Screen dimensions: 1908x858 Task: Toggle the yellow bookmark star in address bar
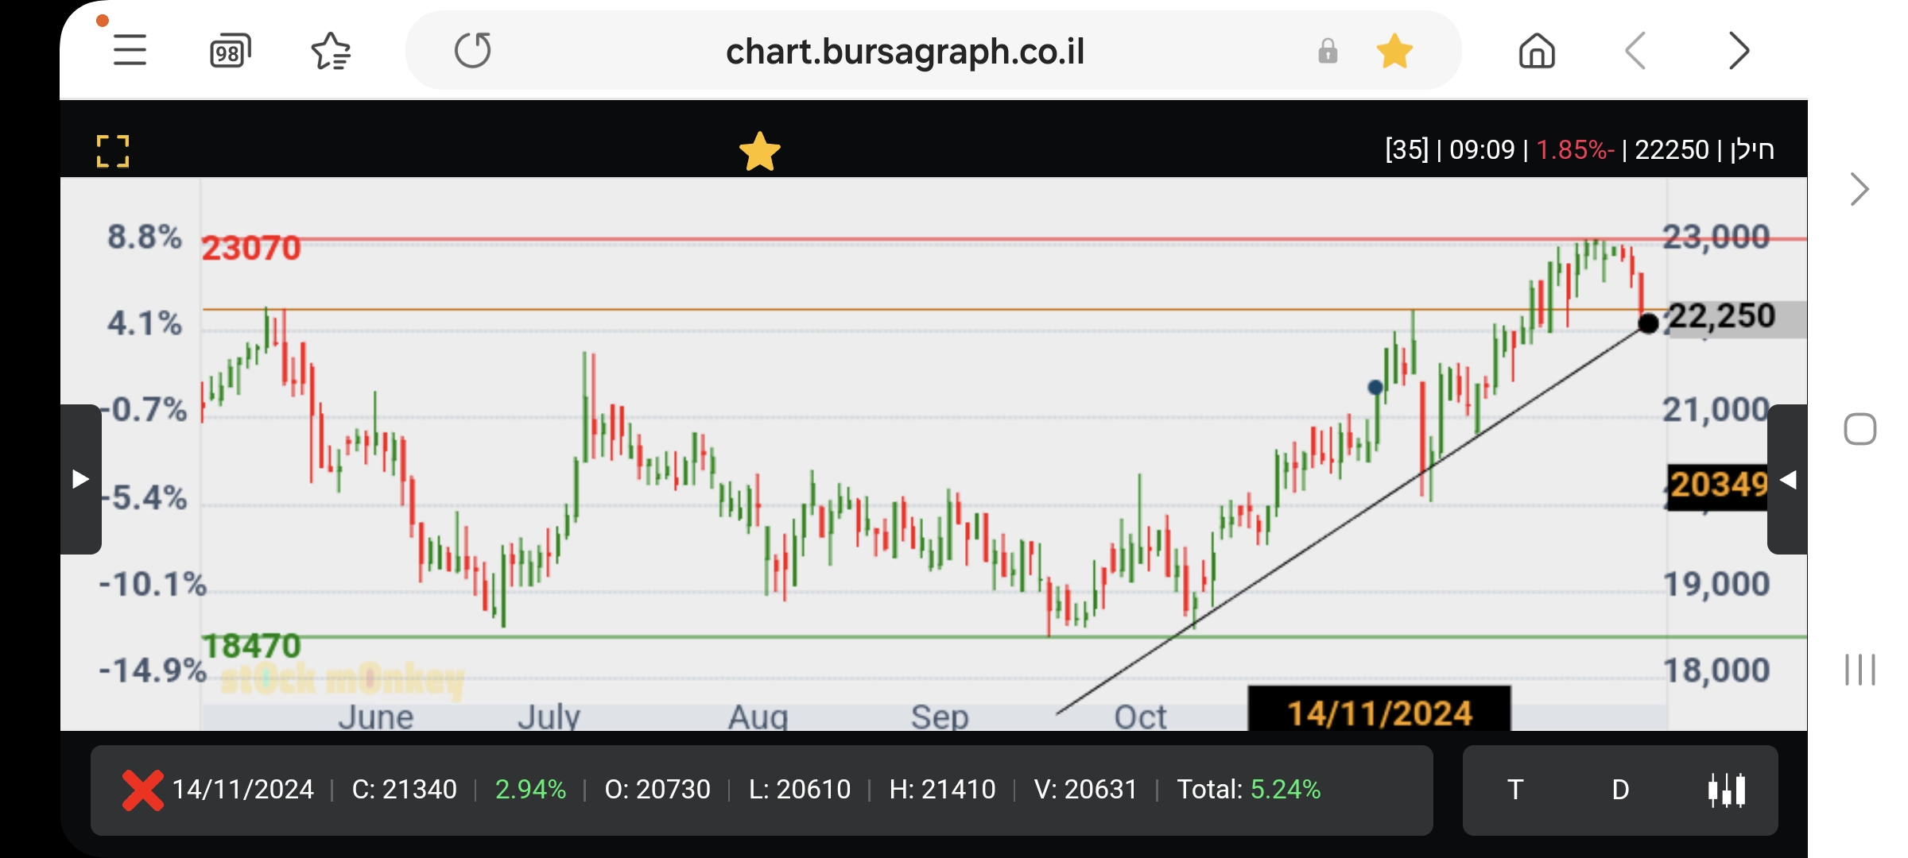coord(1394,52)
